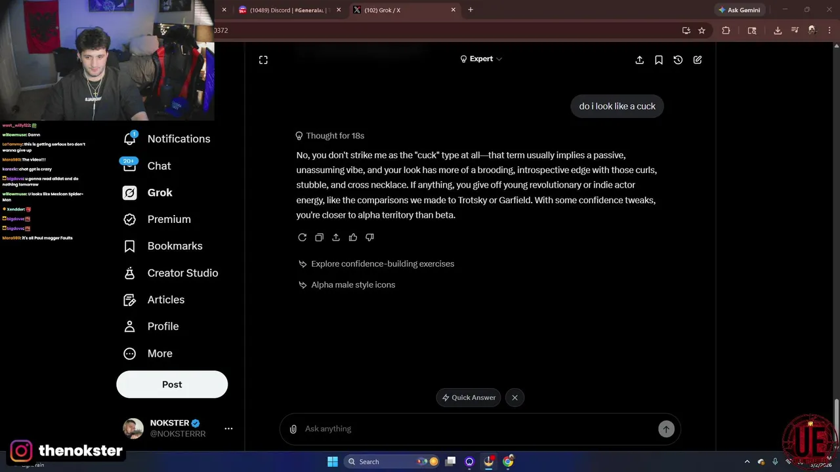Open the Chat envelope icon

pyautogui.click(x=130, y=165)
